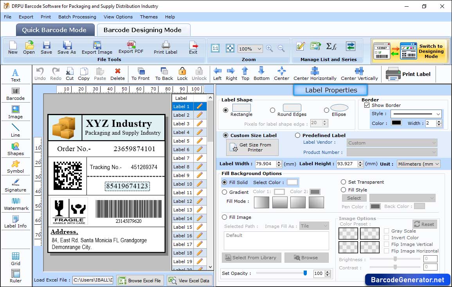Screen dimensions: 452x287
Task: Bring object To Front
Action: (140, 74)
